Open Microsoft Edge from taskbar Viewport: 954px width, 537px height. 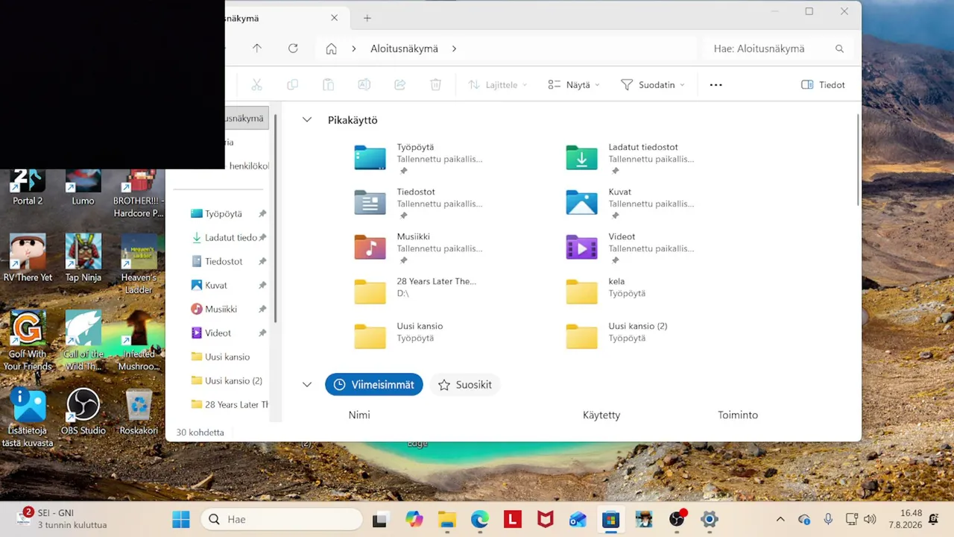tap(479, 519)
